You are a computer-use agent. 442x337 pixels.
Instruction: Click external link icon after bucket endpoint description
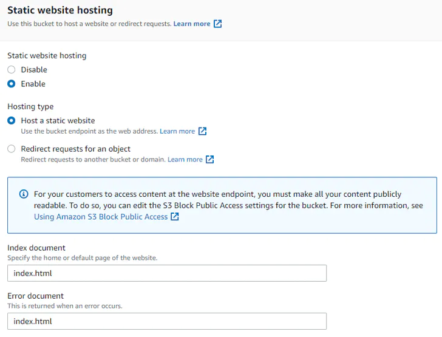[203, 131]
